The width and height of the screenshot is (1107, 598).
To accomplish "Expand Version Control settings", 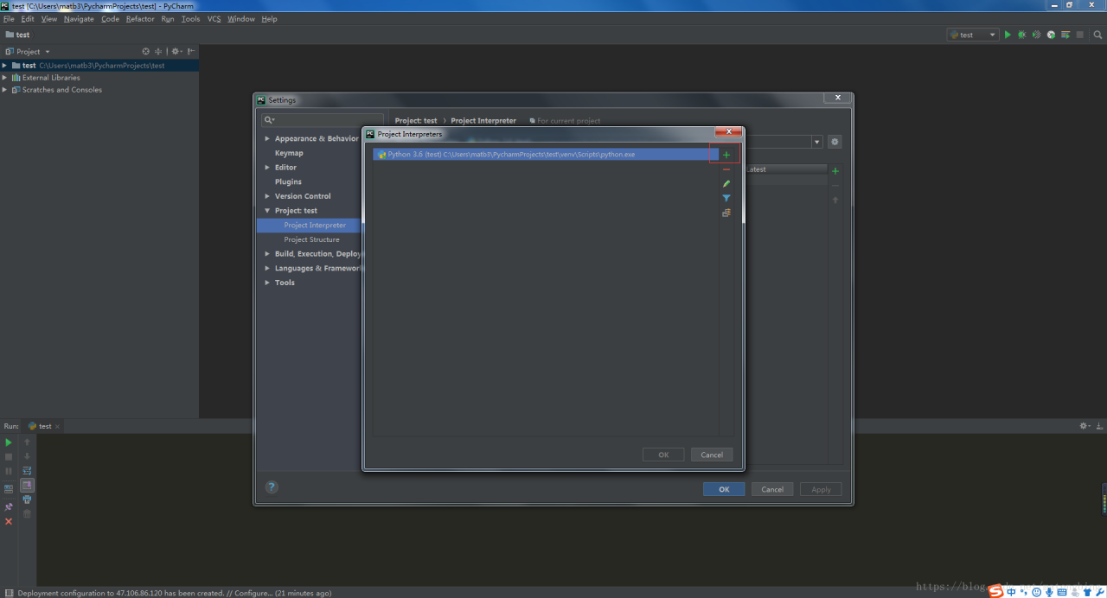I will click(x=267, y=196).
